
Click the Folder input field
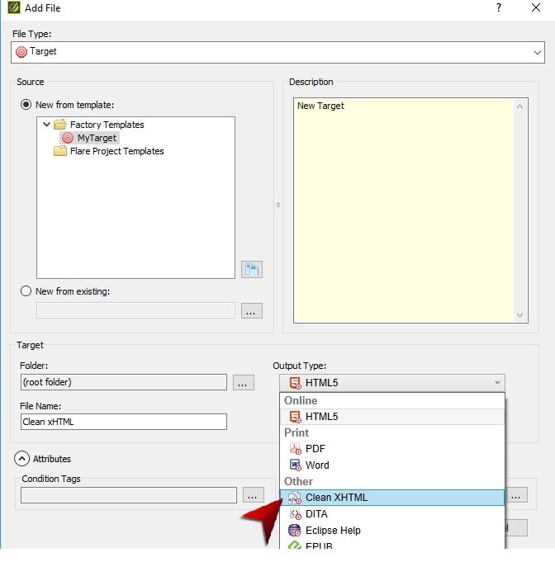pyautogui.click(x=124, y=382)
